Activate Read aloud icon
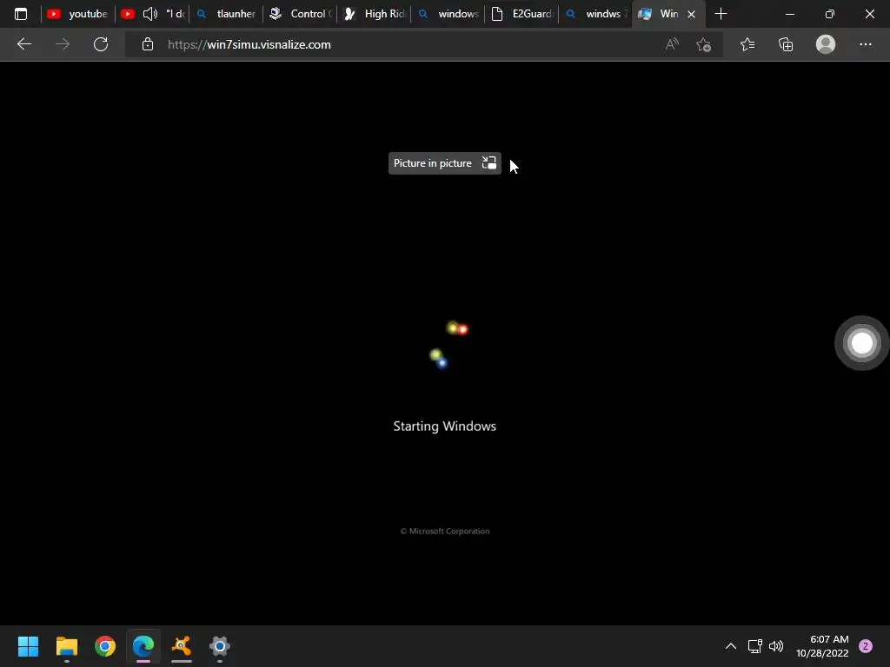This screenshot has height=667, width=890. 672,44
